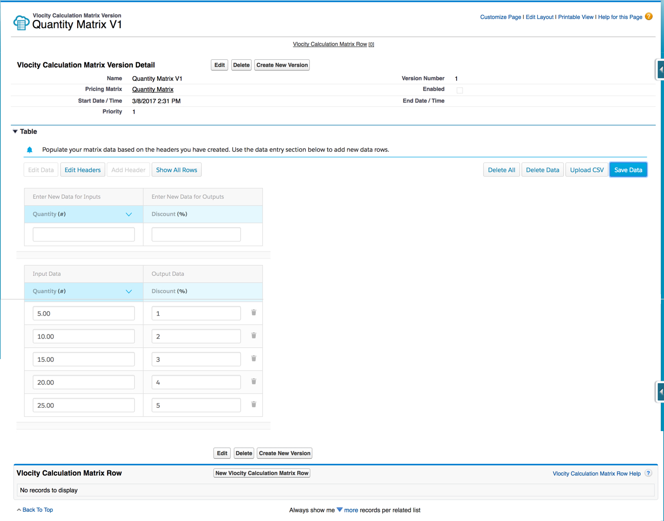Click Delete All button
Viewport: 664px width, 521px height.
502,170
